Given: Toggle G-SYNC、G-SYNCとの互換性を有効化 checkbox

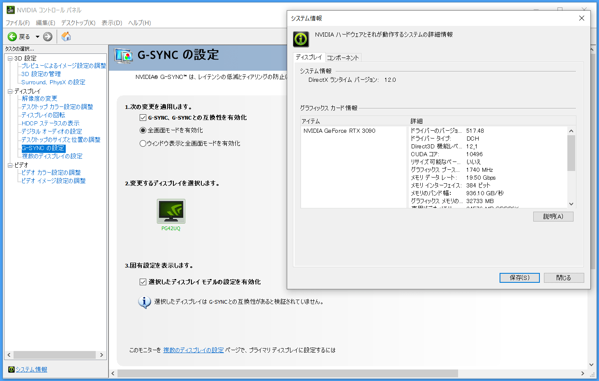Looking at the screenshot, I should (x=143, y=118).
